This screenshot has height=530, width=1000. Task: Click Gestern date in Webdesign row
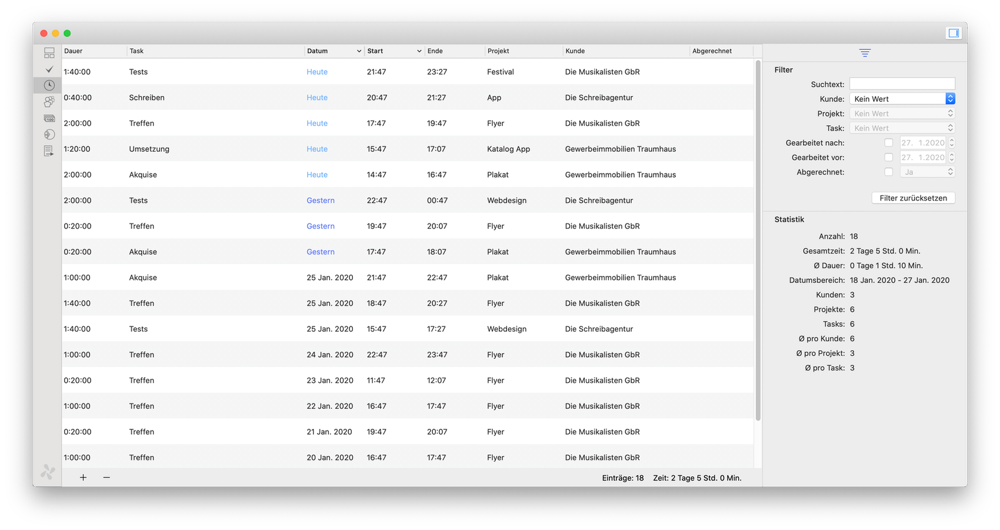(321, 201)
